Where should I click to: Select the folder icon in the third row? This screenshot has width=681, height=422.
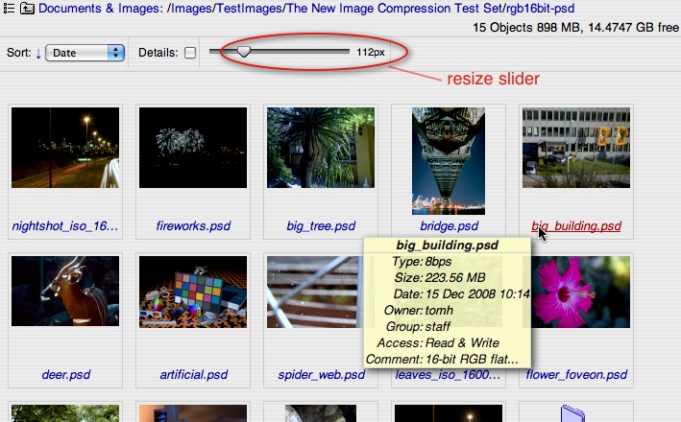(x=572, y=413)
